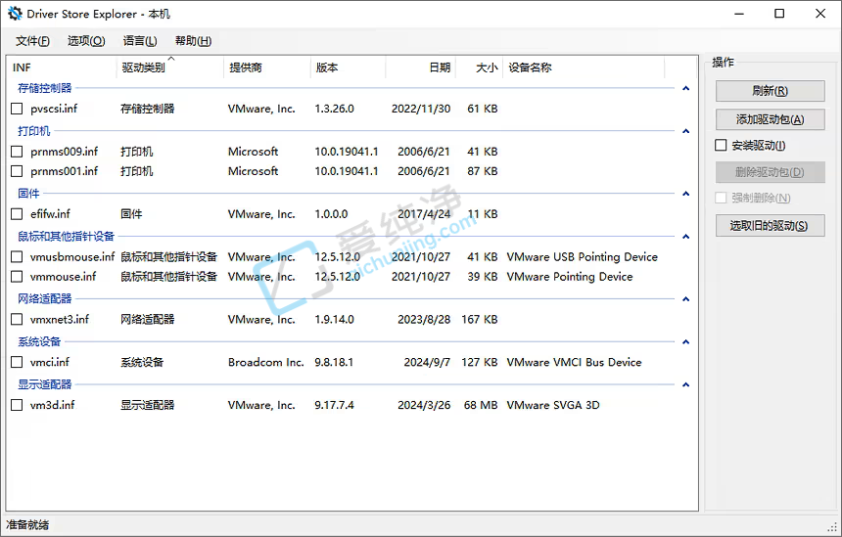Select the vm3d.inf checkbox
This screenshot has height=537, width=842.
pyautogui.click(x=17, y=405)
